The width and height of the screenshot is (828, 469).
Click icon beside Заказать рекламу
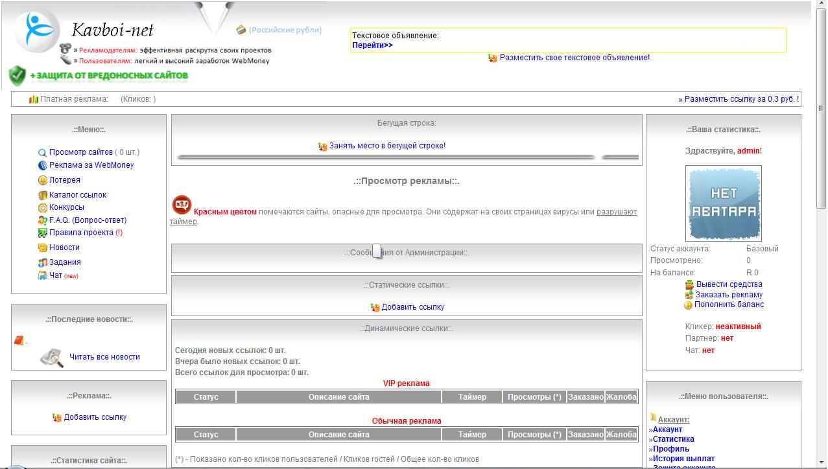[689, 295]
